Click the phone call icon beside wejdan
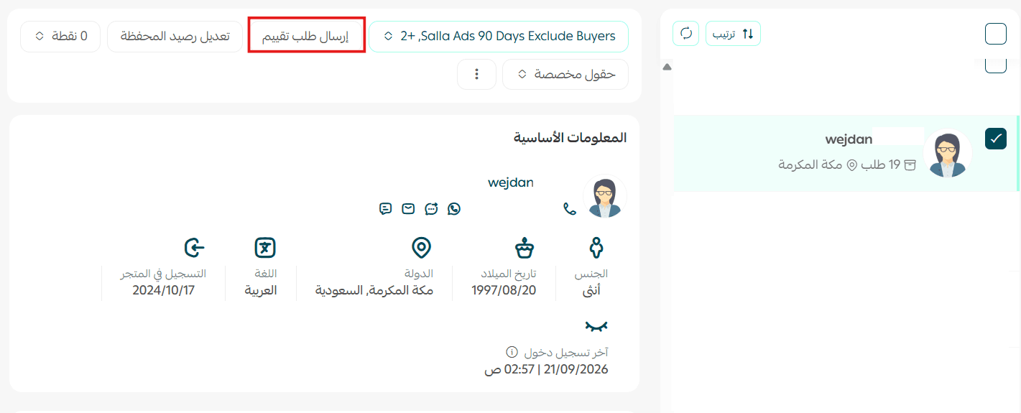The image size is (1021, 413). pyautogui.click(x=570, y=209)
